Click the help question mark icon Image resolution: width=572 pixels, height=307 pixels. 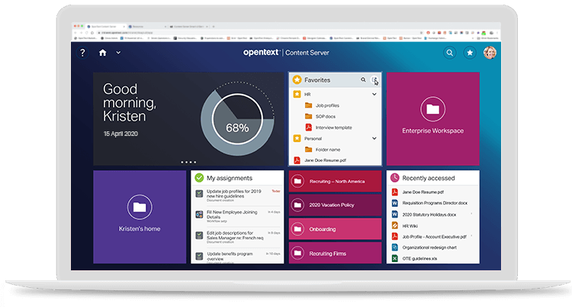pos(83,53)
